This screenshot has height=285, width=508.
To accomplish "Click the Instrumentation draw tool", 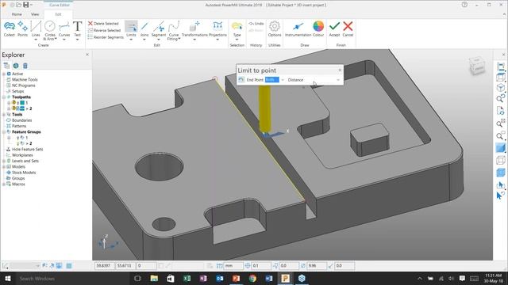I will (298, 28).
